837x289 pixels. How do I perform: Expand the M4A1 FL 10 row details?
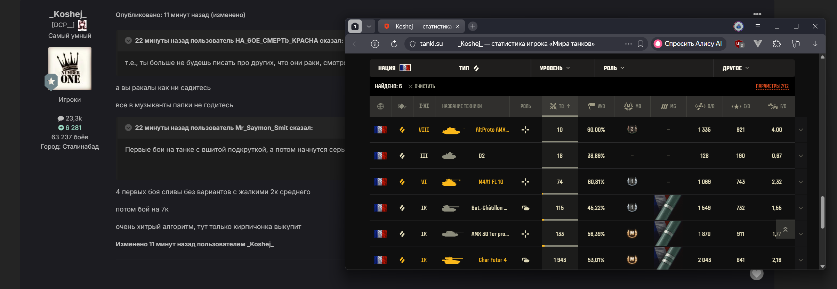(x=801, y=182)
